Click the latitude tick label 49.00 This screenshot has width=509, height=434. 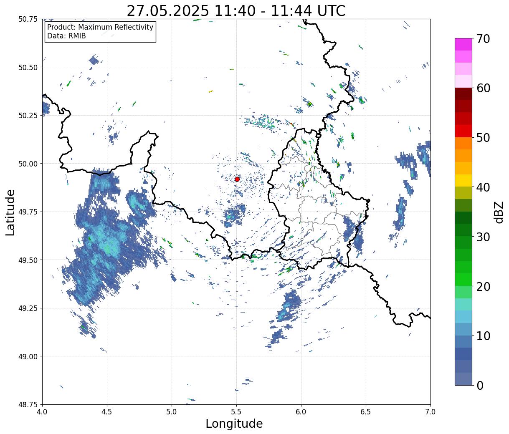click(x=28, y=356)
